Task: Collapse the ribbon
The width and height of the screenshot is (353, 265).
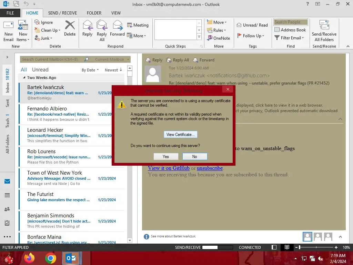Action: coord(348,46)
